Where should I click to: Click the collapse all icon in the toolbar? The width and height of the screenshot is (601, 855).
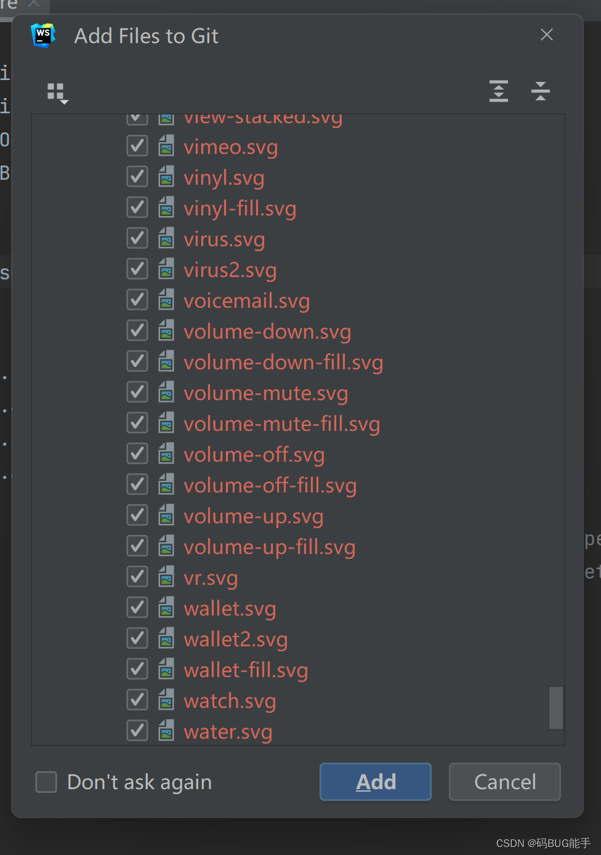coord(540,91)
